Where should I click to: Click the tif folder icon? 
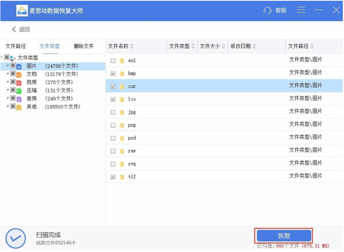(122, 177)
